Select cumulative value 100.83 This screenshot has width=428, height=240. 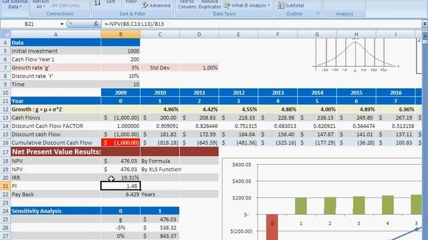[x=395, y=143]
